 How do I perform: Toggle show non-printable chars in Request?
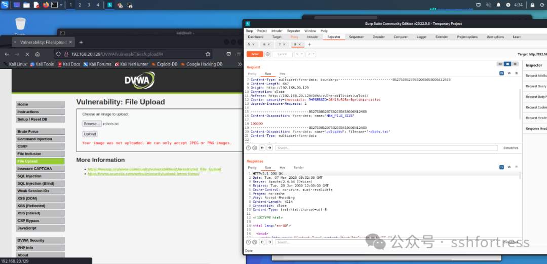pyautogui.click(x=509, y=73)
